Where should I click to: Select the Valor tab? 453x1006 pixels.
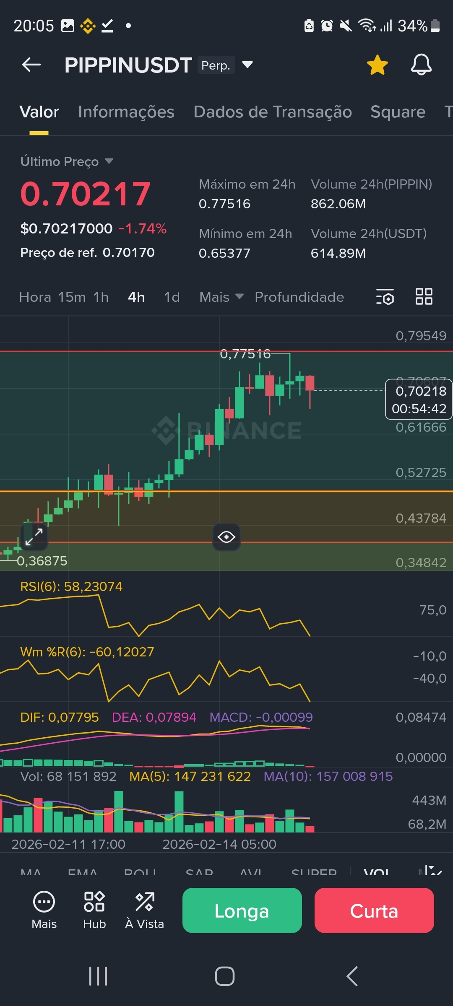coord(39,112)
